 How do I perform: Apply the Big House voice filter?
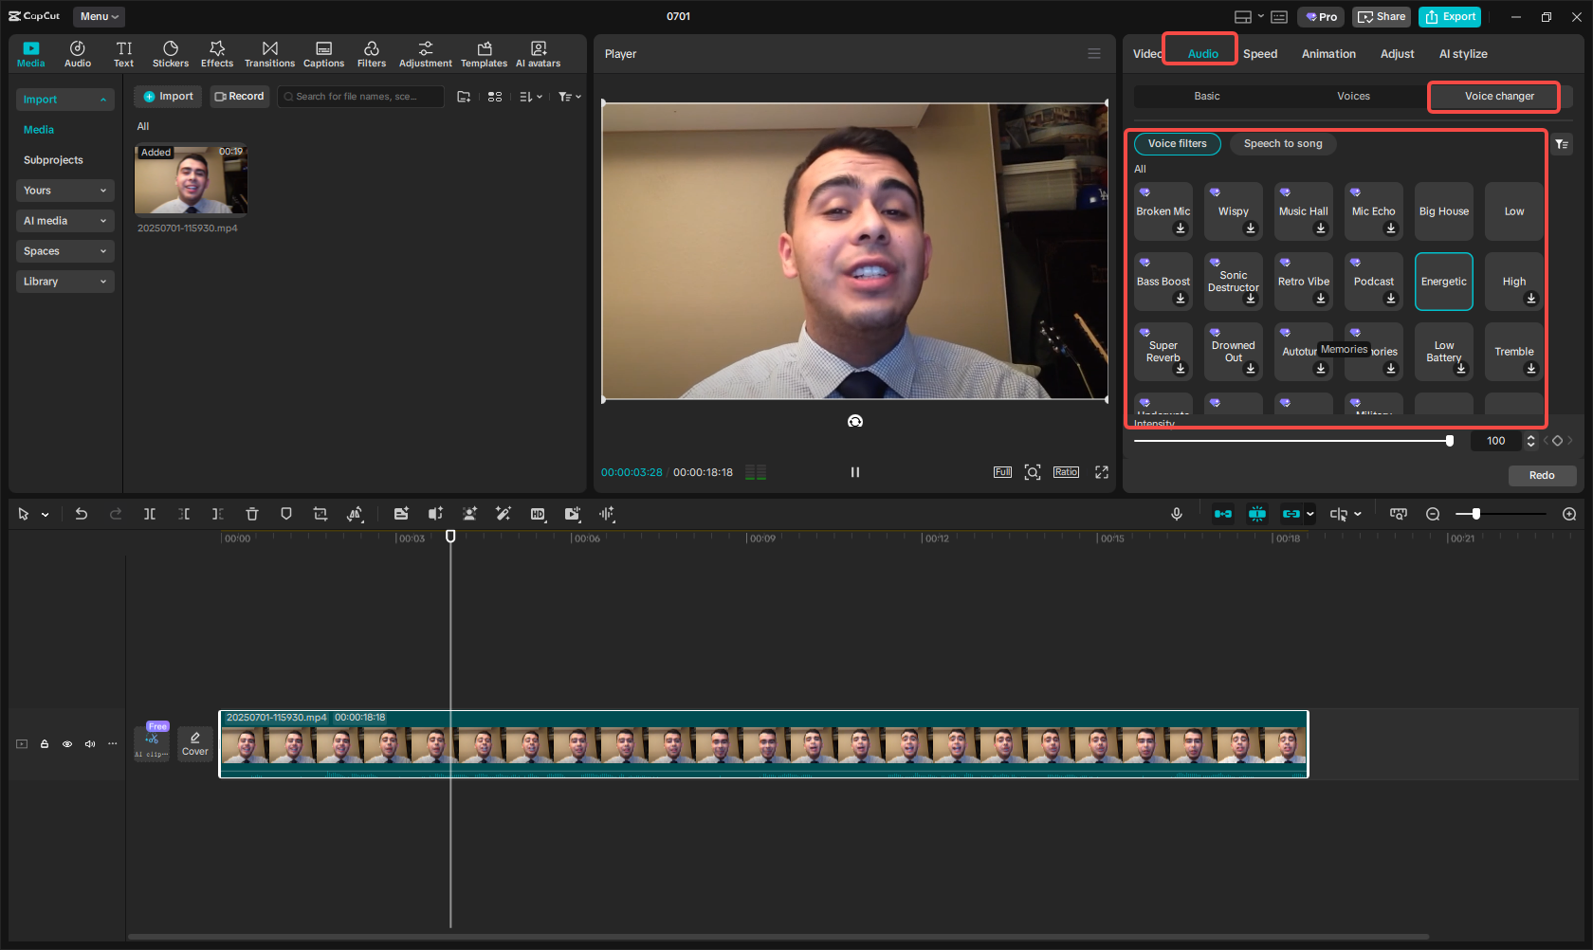(1443, 211)
